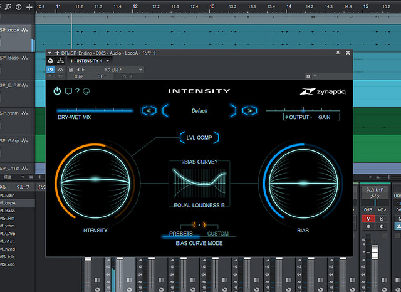Open dropdown next to the gear icon

[x=315, y=76]
